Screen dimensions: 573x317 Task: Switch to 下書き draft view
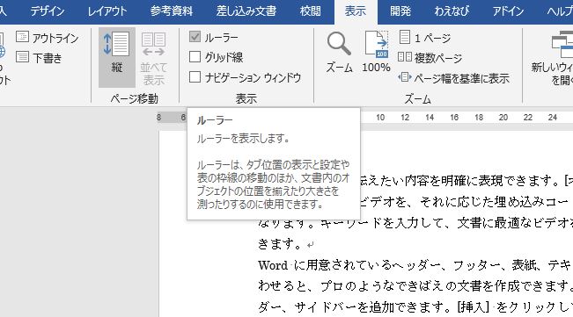pyautogui.click(x=40, y=58)
